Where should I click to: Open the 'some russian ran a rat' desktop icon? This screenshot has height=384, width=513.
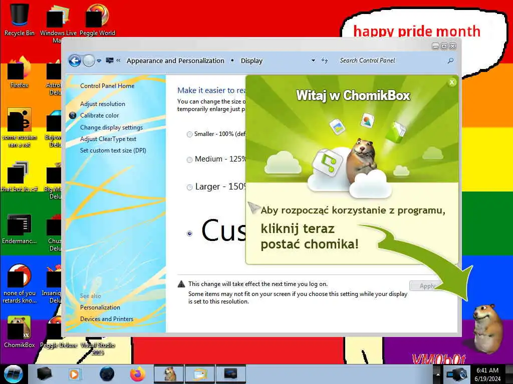click(x=20, y=127)
